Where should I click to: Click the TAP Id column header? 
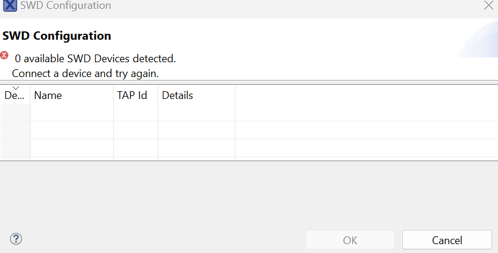135,95
